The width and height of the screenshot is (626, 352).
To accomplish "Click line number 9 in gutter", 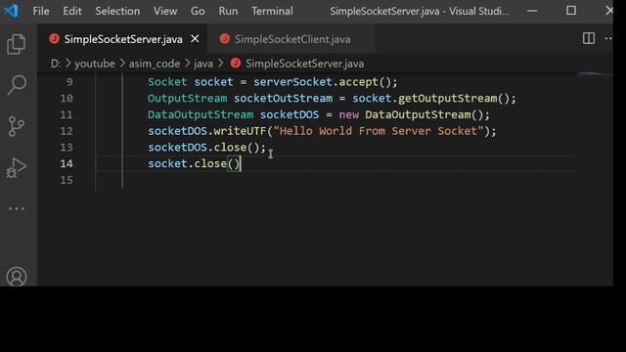I will (69, 82).
